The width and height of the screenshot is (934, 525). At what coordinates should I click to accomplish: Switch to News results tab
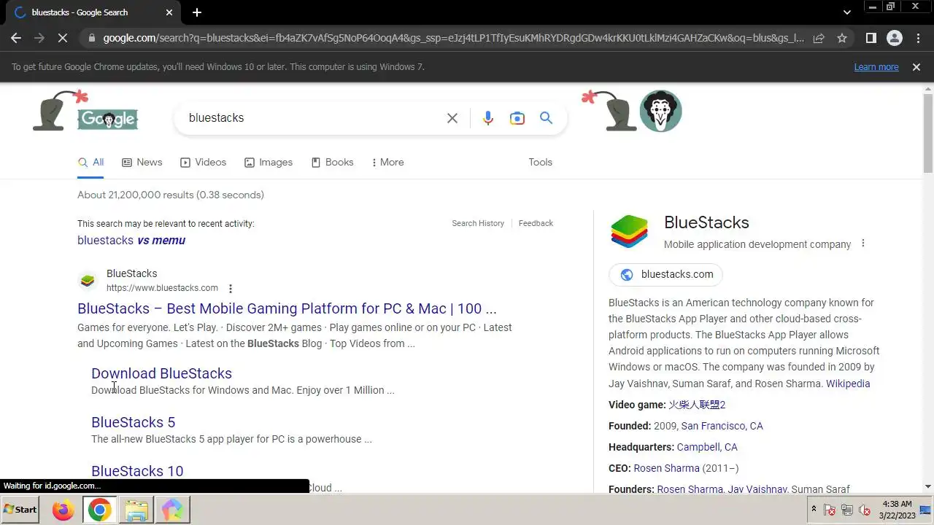(x=142, y=162)
